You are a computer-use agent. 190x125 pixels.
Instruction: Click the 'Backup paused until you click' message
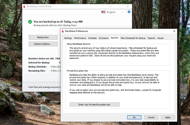(x=55, y=25)
